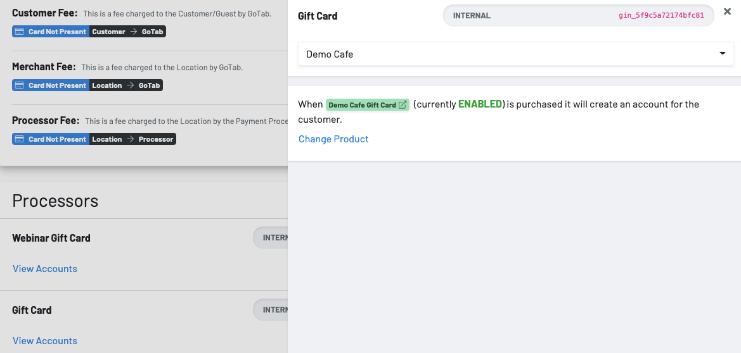Click INTERNAL badge beside Webinar Gift Card
The image size is (741, 353).
[274, 238]
